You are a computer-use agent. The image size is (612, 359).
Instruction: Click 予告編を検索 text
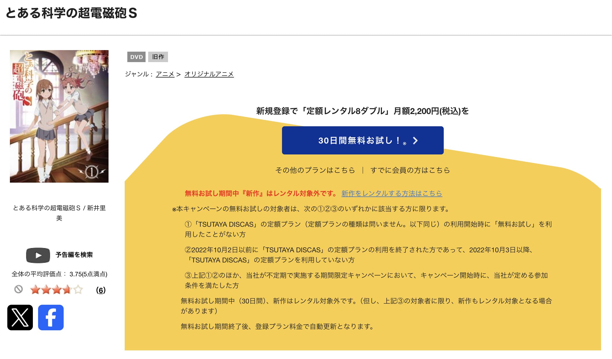point(74,255)
